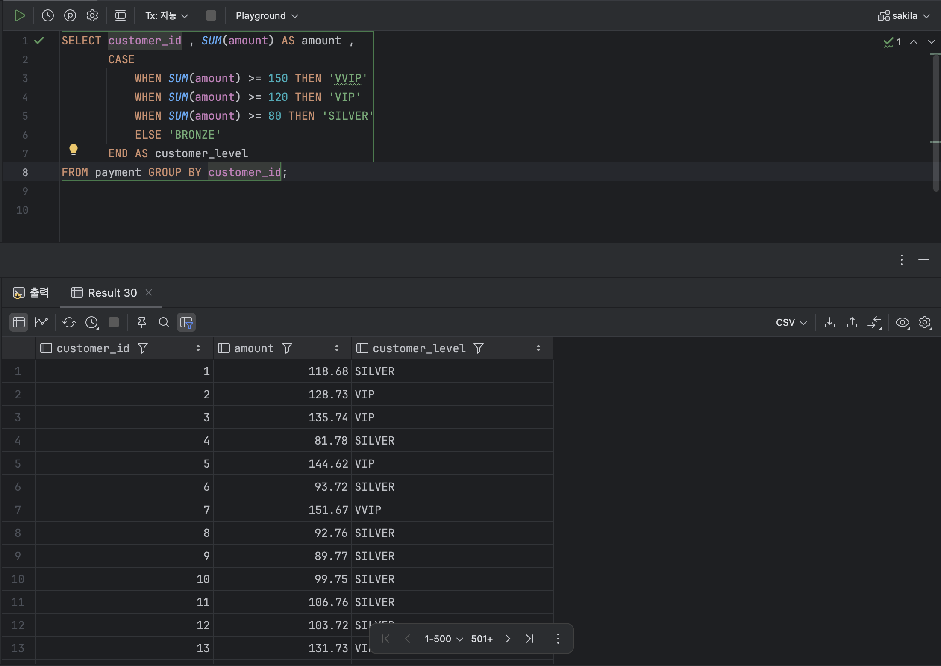Open Tx auto transaction mode dropdown
Image resolution: width=941 pixels, height=666 pixels.
(167, 16)
